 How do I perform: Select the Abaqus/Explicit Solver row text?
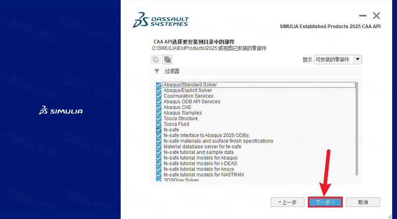187,90
